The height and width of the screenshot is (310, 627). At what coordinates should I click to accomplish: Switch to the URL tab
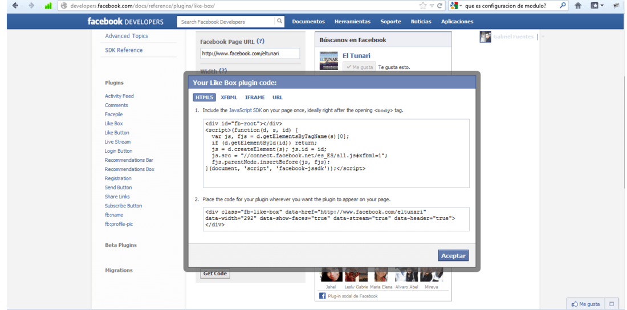pos(278,97)
